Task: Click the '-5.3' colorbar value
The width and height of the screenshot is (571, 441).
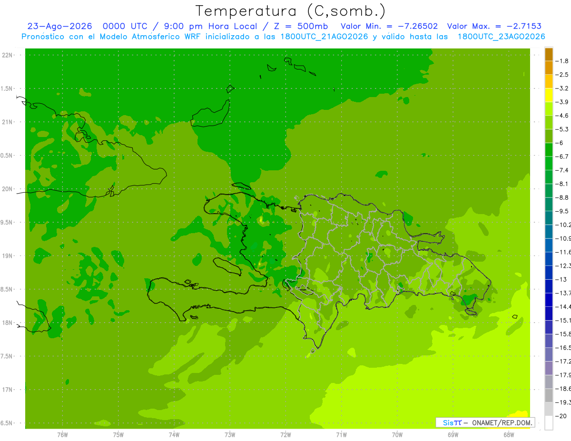Action: tap(562, 129)
